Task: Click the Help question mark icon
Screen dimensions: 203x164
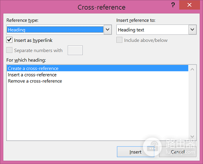Action: 173,5
